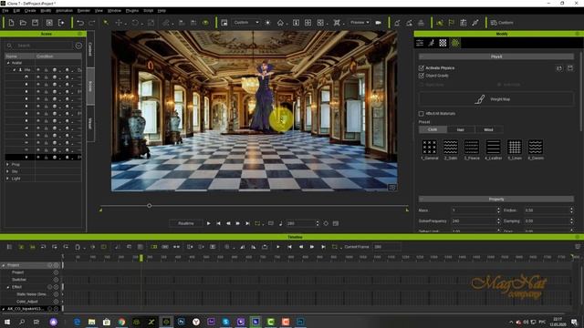
Task: Click the Export icon in the main toolbar
Action: pos(61,23)
